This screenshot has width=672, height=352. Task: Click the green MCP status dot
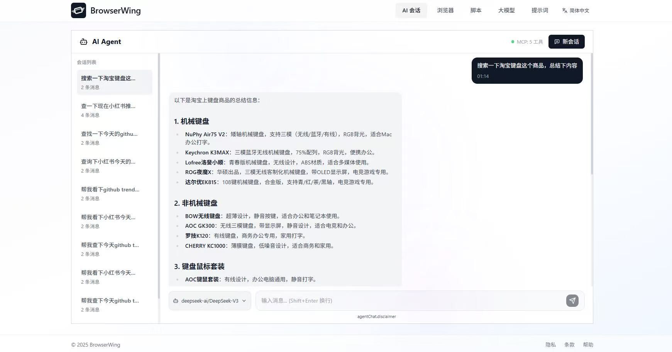[x=512, y=41]
